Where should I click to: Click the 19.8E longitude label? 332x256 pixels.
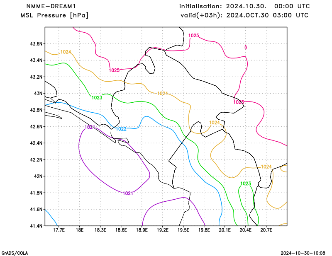point(204,230)
